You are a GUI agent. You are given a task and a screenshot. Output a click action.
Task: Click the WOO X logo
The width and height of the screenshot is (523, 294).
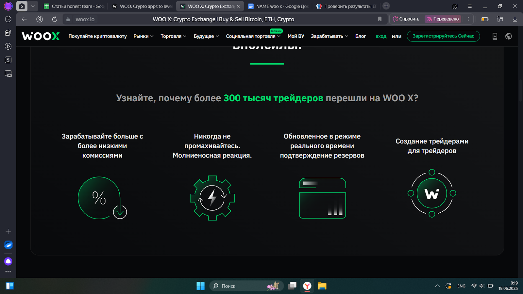41,36
